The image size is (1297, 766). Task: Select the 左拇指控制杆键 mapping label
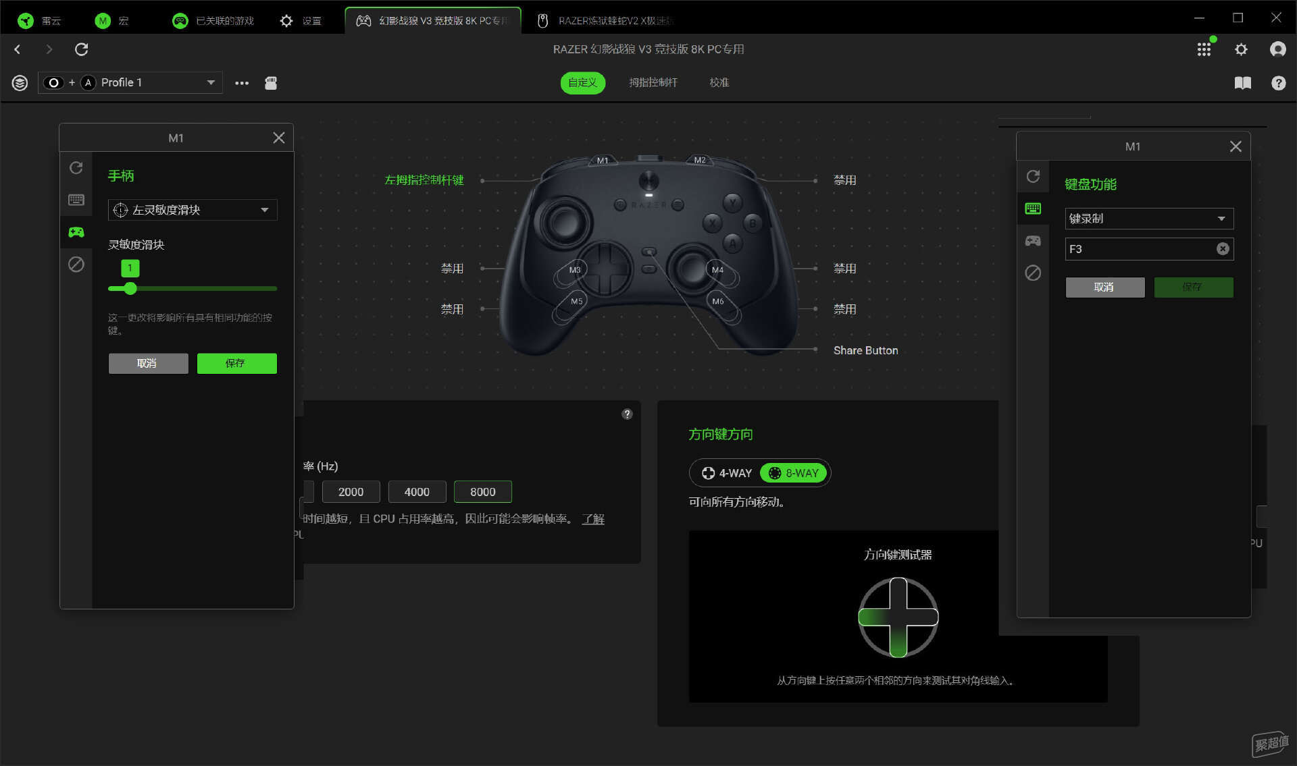(x=424, y=180)
